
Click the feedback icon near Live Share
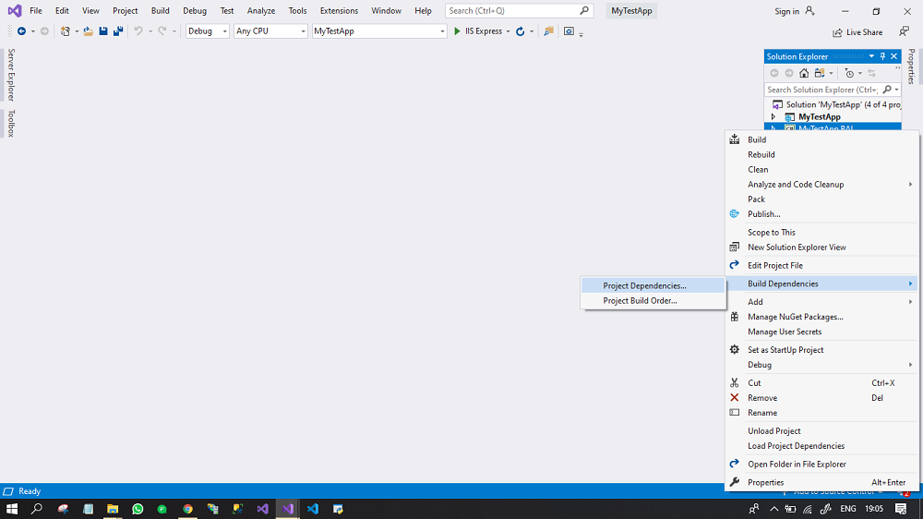905,31
